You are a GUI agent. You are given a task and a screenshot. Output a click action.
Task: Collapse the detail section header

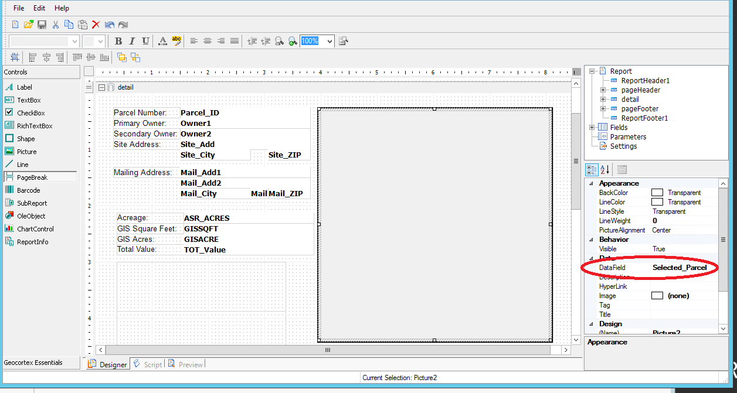101,87
